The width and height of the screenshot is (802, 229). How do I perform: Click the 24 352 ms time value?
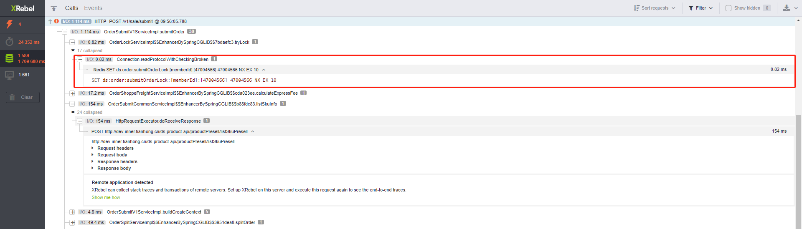(29, 42)
